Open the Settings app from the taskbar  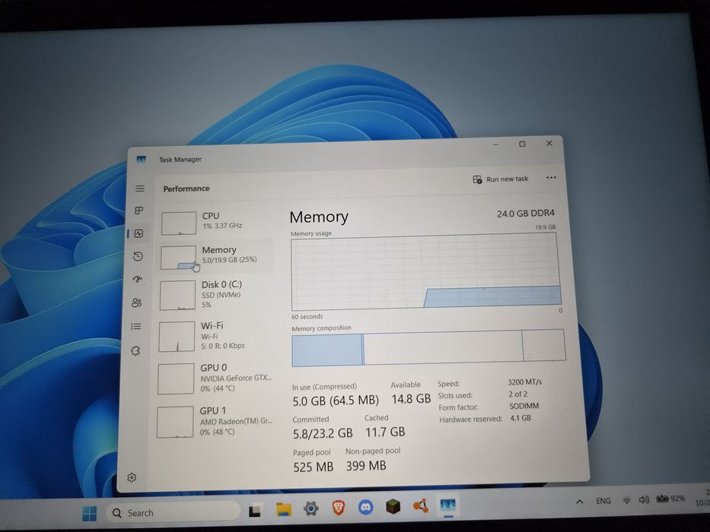311,508
